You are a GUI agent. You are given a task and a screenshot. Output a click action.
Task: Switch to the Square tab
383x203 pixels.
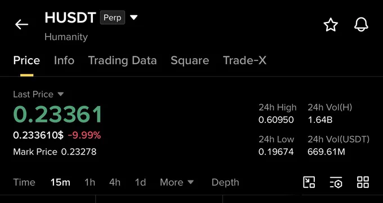(190, 60)
